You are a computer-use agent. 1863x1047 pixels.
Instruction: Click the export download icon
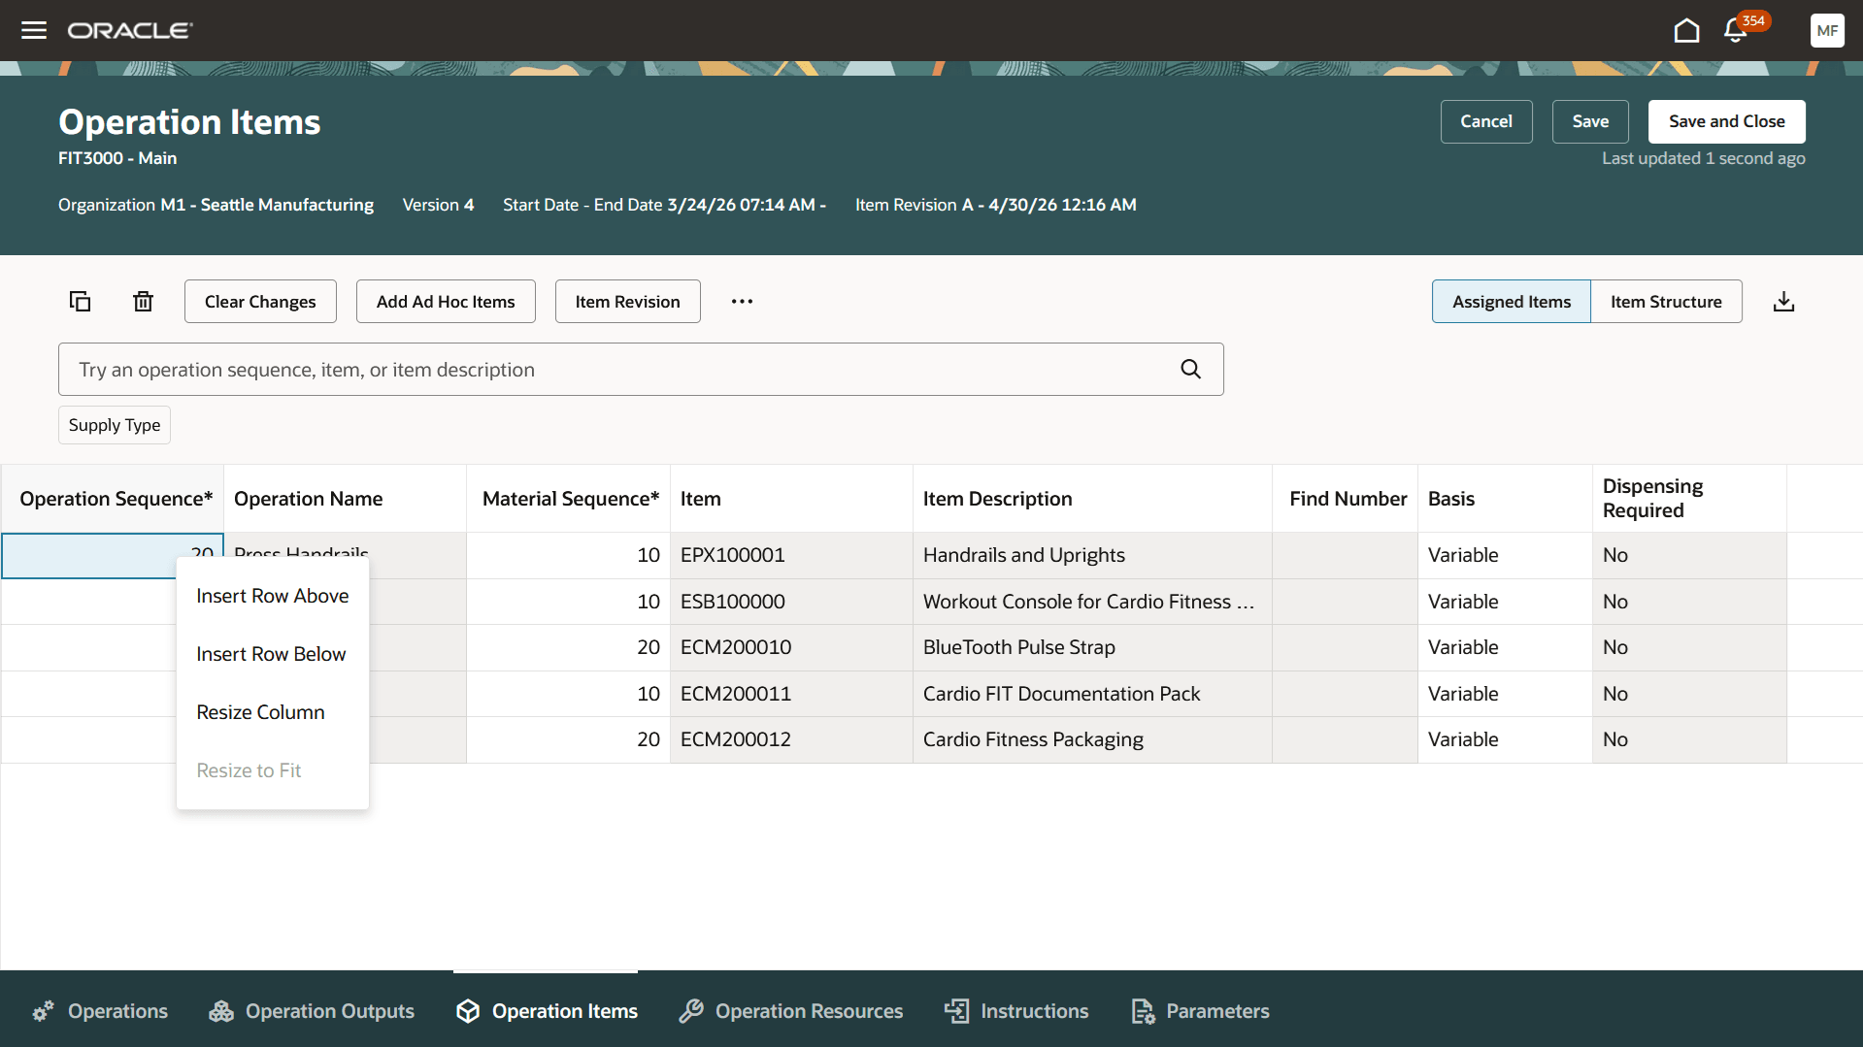(x=1783, y=302)
